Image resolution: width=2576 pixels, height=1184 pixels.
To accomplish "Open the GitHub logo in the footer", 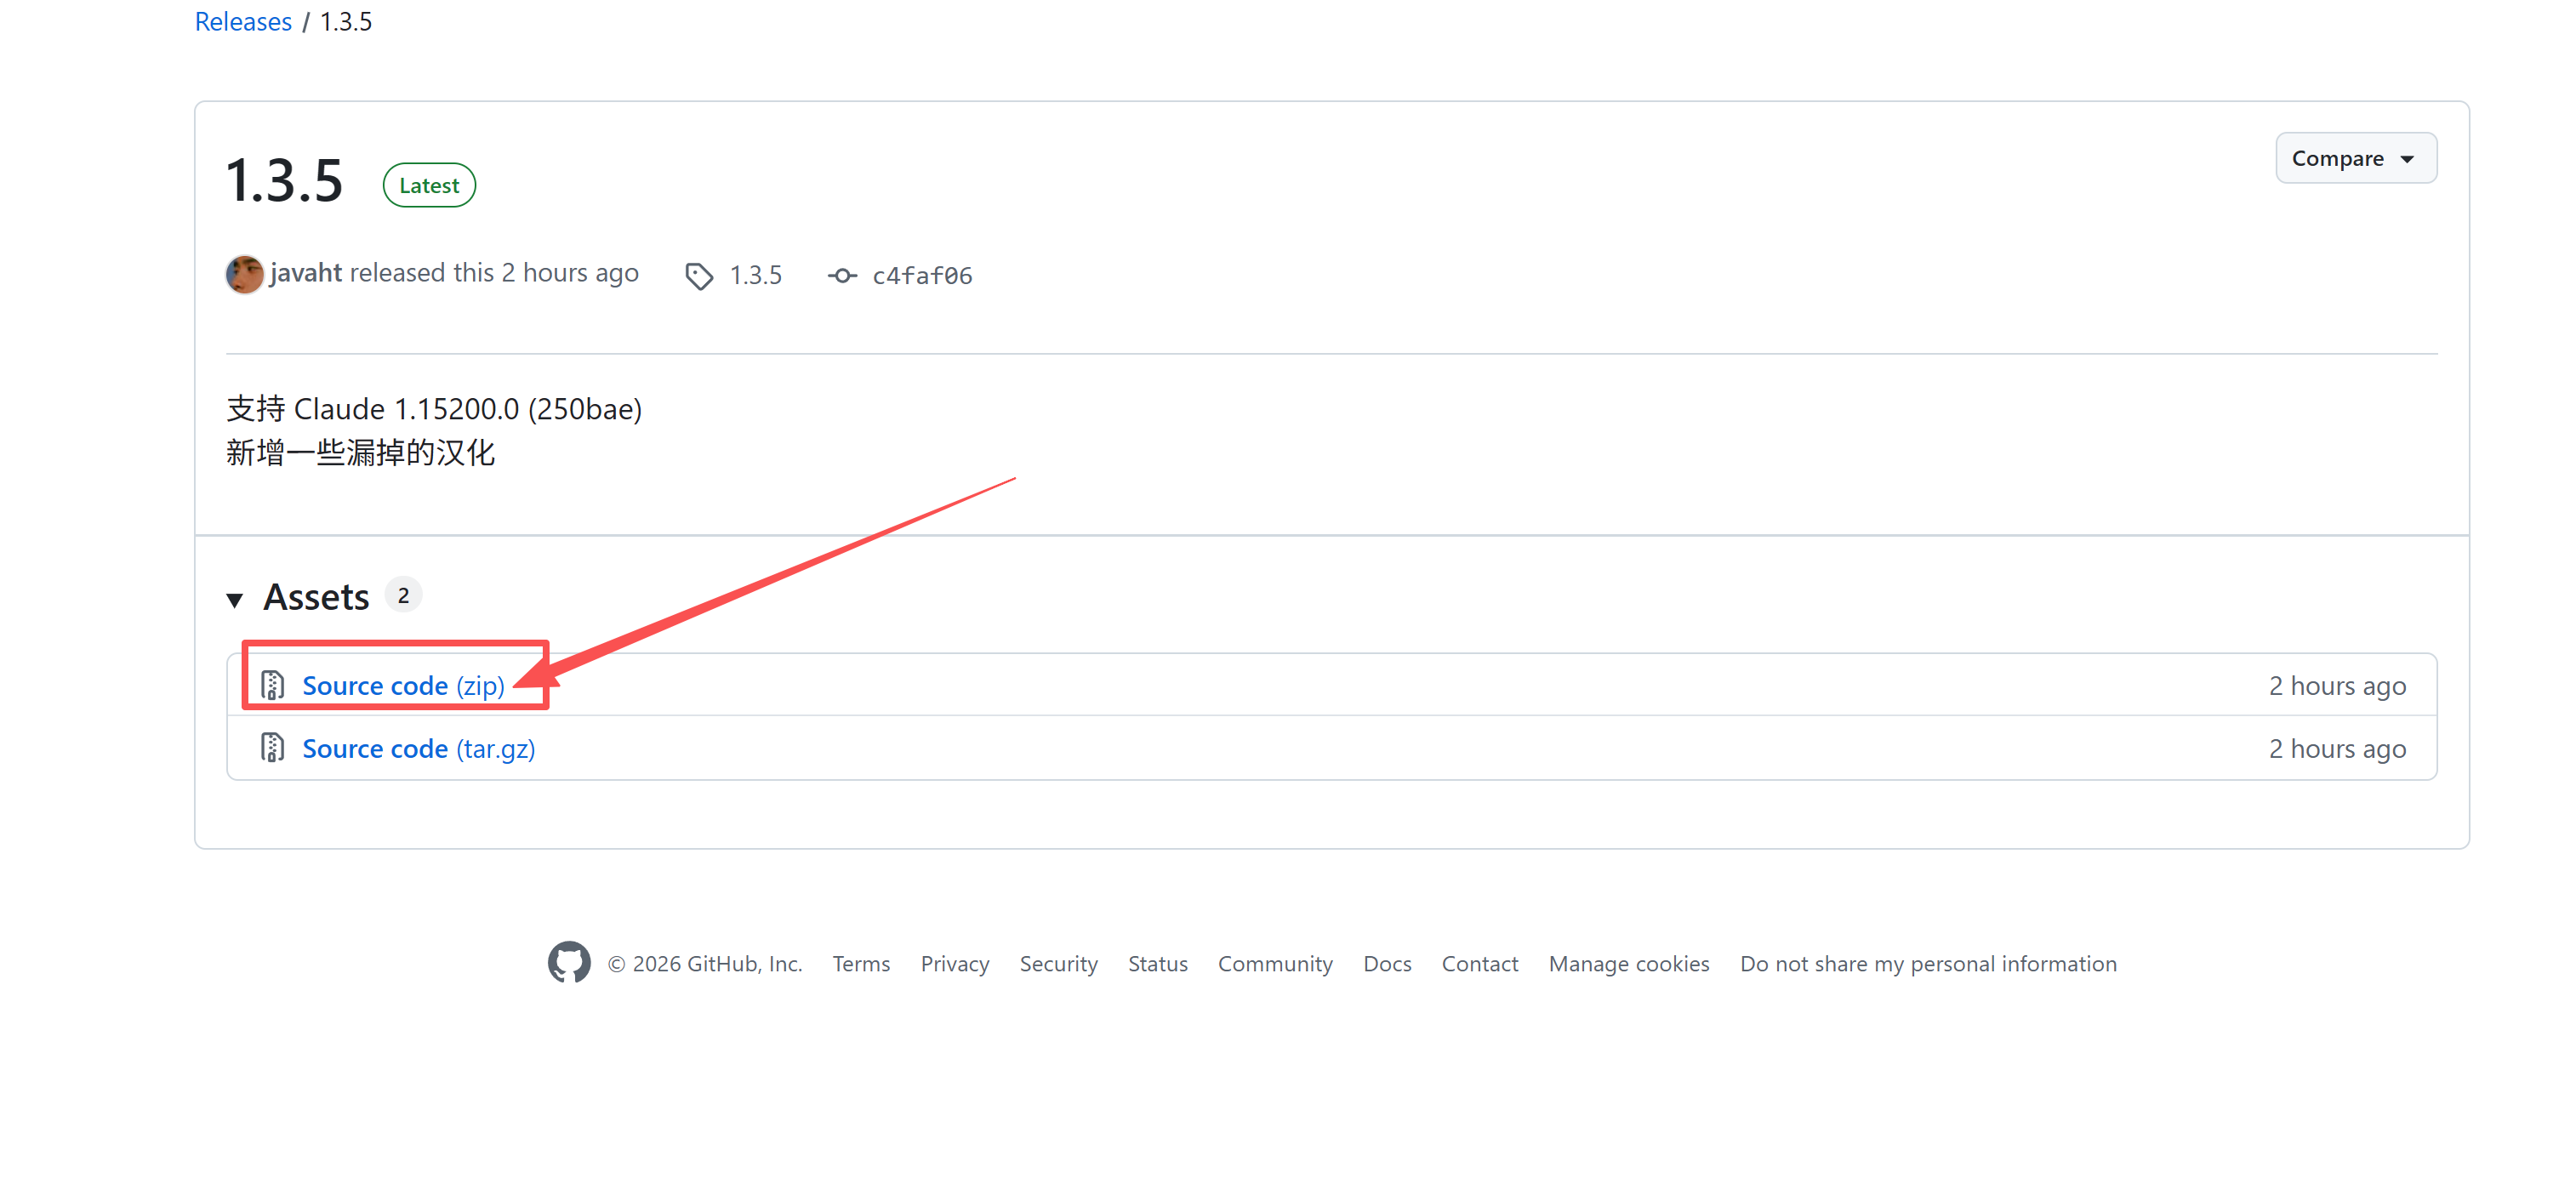I will [x=569, y=962].
